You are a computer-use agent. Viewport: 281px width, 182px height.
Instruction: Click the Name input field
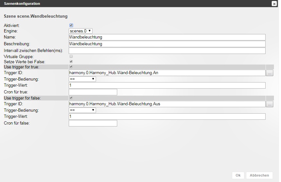tap(167, 37)
